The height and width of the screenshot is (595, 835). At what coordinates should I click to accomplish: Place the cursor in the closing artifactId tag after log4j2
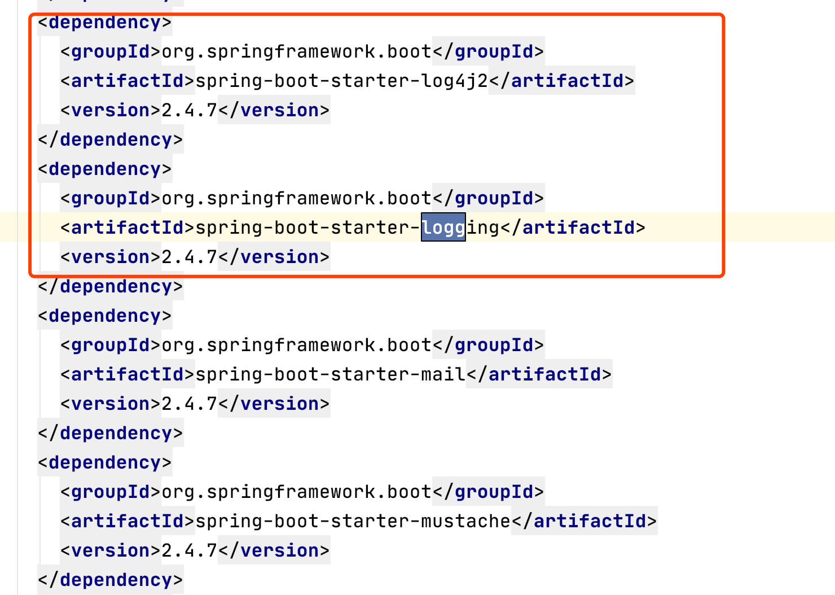(x=562, y=81)
